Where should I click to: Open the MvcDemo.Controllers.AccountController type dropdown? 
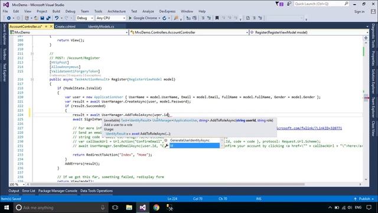(189, 33)
